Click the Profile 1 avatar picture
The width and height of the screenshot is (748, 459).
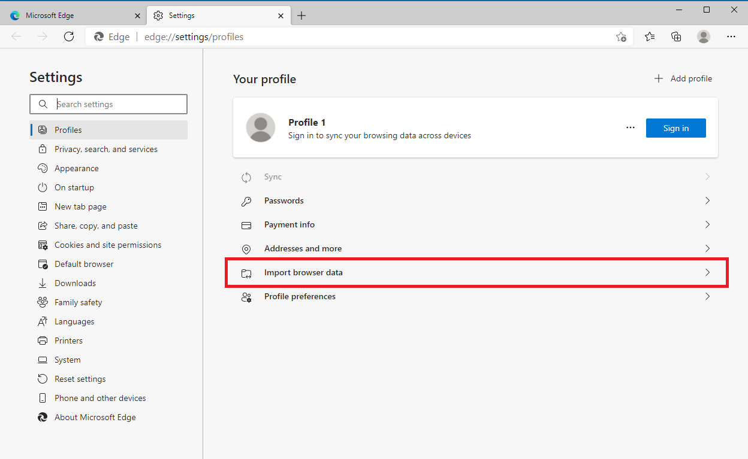(x=261, y=127)
